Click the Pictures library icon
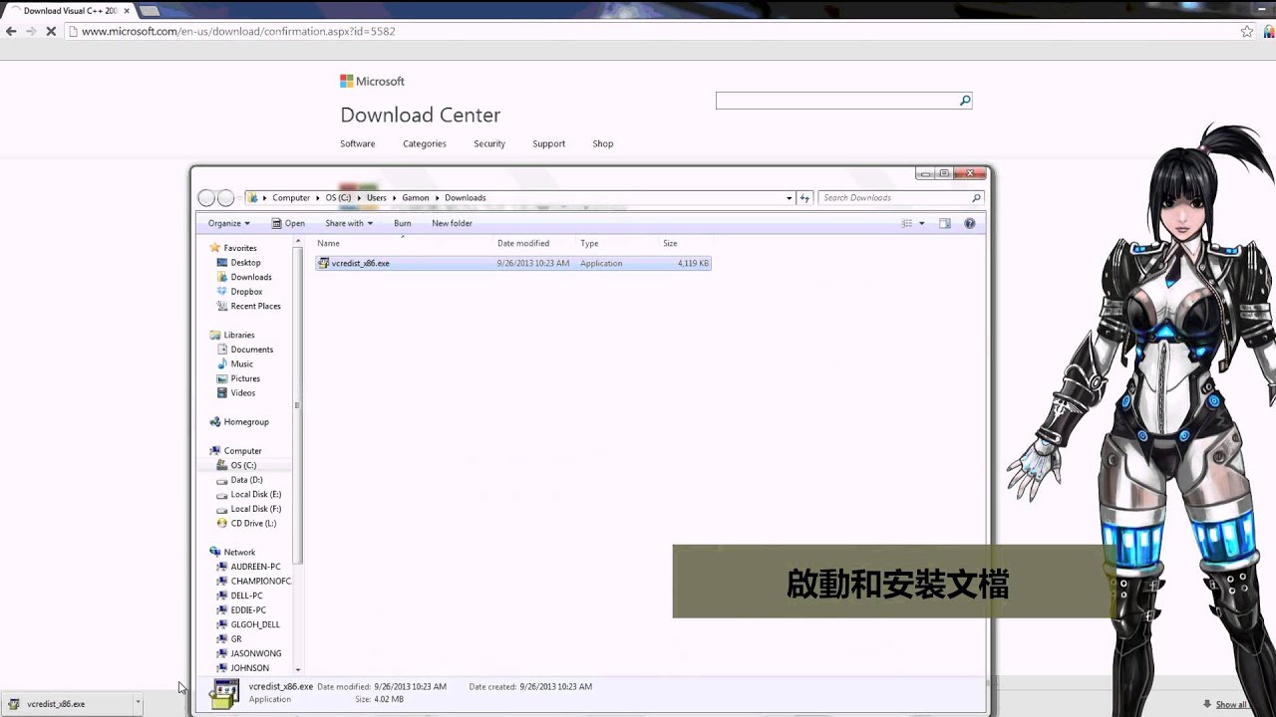Screen dimensions: 1276x717 (222, 378)
